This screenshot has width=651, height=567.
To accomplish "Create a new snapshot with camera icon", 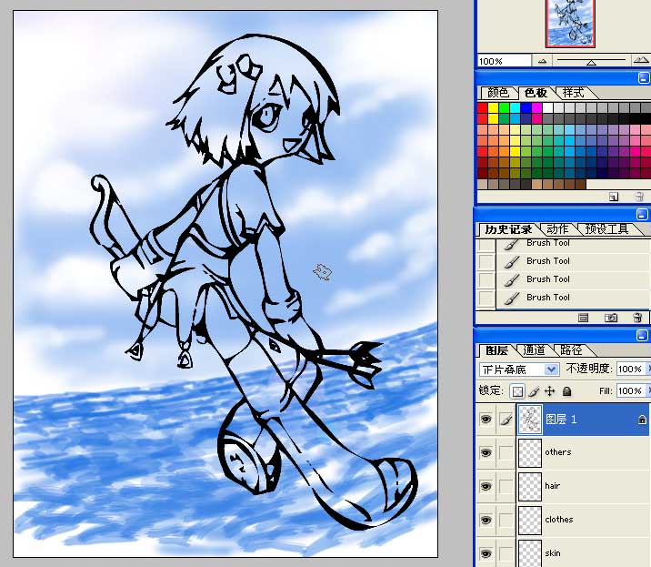I will pyautogui.click(x=611, y=318).
